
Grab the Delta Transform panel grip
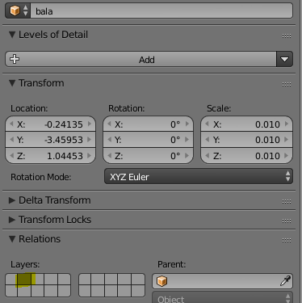click(x=287, y=201)
